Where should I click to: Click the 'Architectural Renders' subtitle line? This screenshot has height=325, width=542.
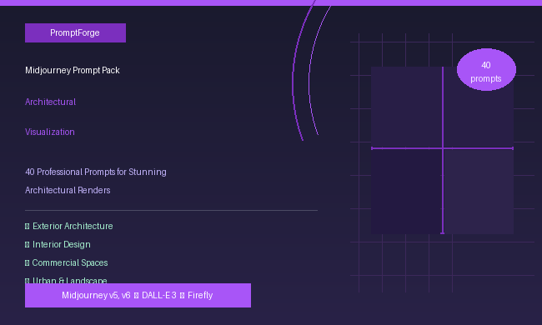pyautogui.click(x=68, y=190)
